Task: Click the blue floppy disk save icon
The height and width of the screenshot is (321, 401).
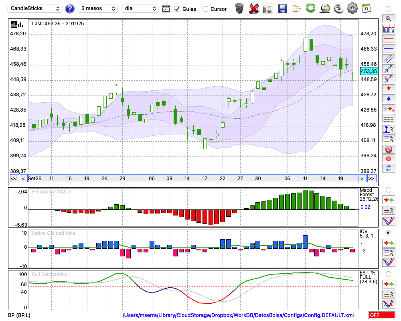Action: point(282,8)
